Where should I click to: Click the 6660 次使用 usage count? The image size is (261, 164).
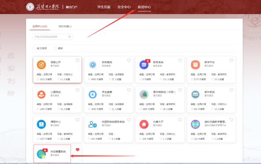coord(97,79)
